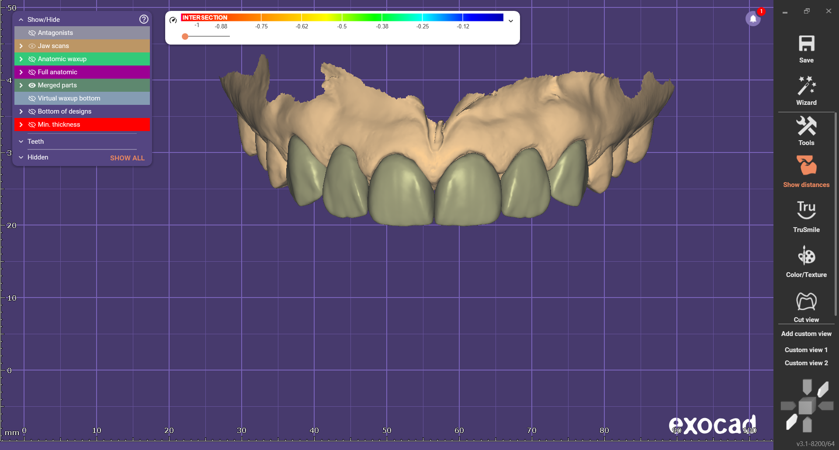Expand the Bottom of designs group
The width and height of the screenshot is (839, 450).
click(x=21, y=111)
